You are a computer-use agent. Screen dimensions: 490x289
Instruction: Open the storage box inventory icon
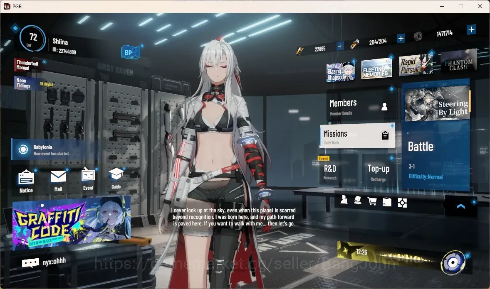(x=387, y=202)
